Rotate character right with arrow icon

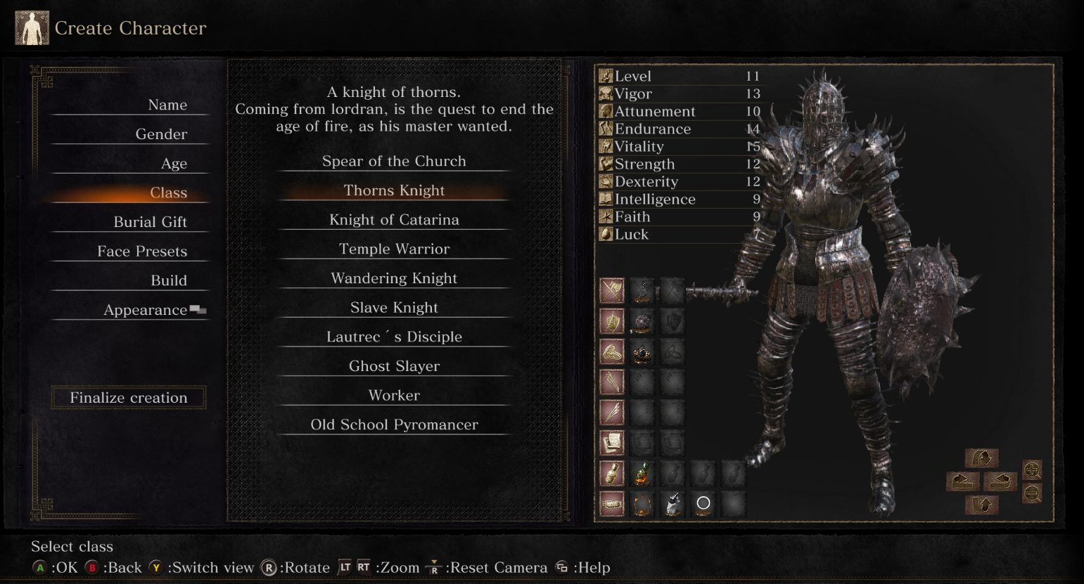click(x=1000, y=481)
